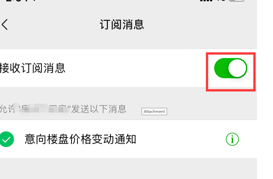Tap the network type text beside signal bars

(221, 1)
